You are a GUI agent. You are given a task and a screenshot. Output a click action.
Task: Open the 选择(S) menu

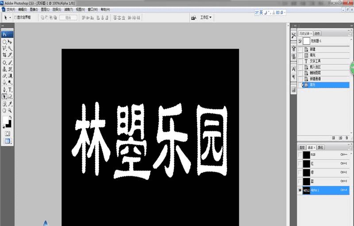point(57,9)
